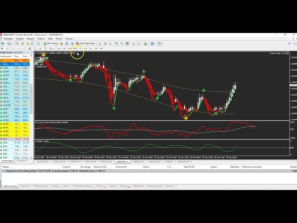Enable the M15 timeframe button
The height and width of the screenshot is (223, 297).
click(70, 48)
